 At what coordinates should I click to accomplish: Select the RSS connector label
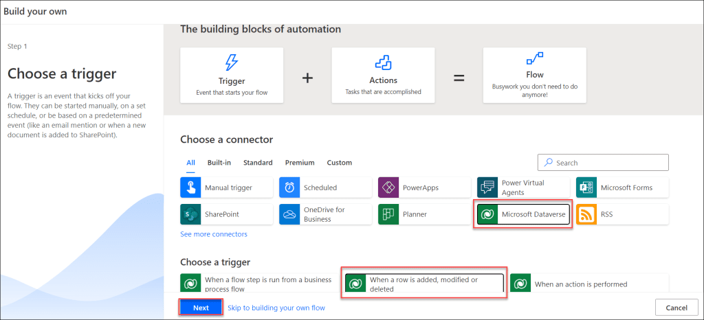tap(606, 215)
